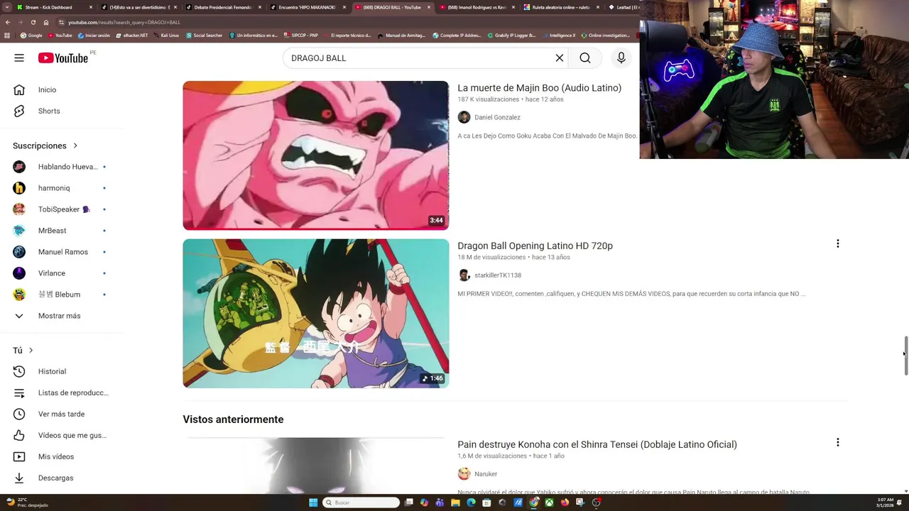Open the elhacker.NET bookmark
This screenshot has width=909, height=511.
[x=132, y=35]
